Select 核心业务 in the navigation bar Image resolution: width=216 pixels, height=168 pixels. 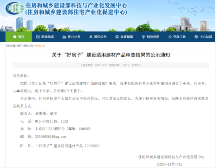click(x=74, y=37)
